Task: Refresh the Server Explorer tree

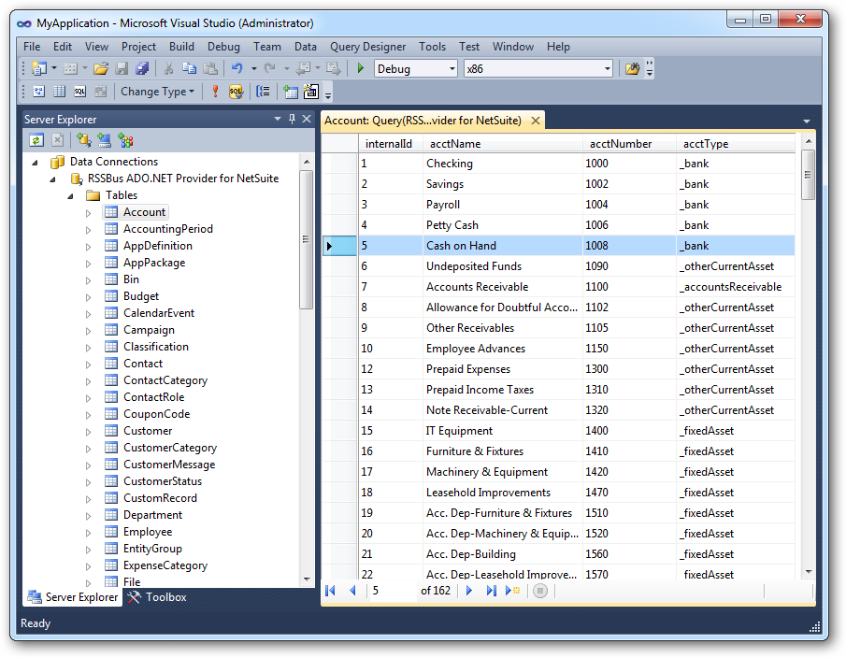Action: [36, 140]
